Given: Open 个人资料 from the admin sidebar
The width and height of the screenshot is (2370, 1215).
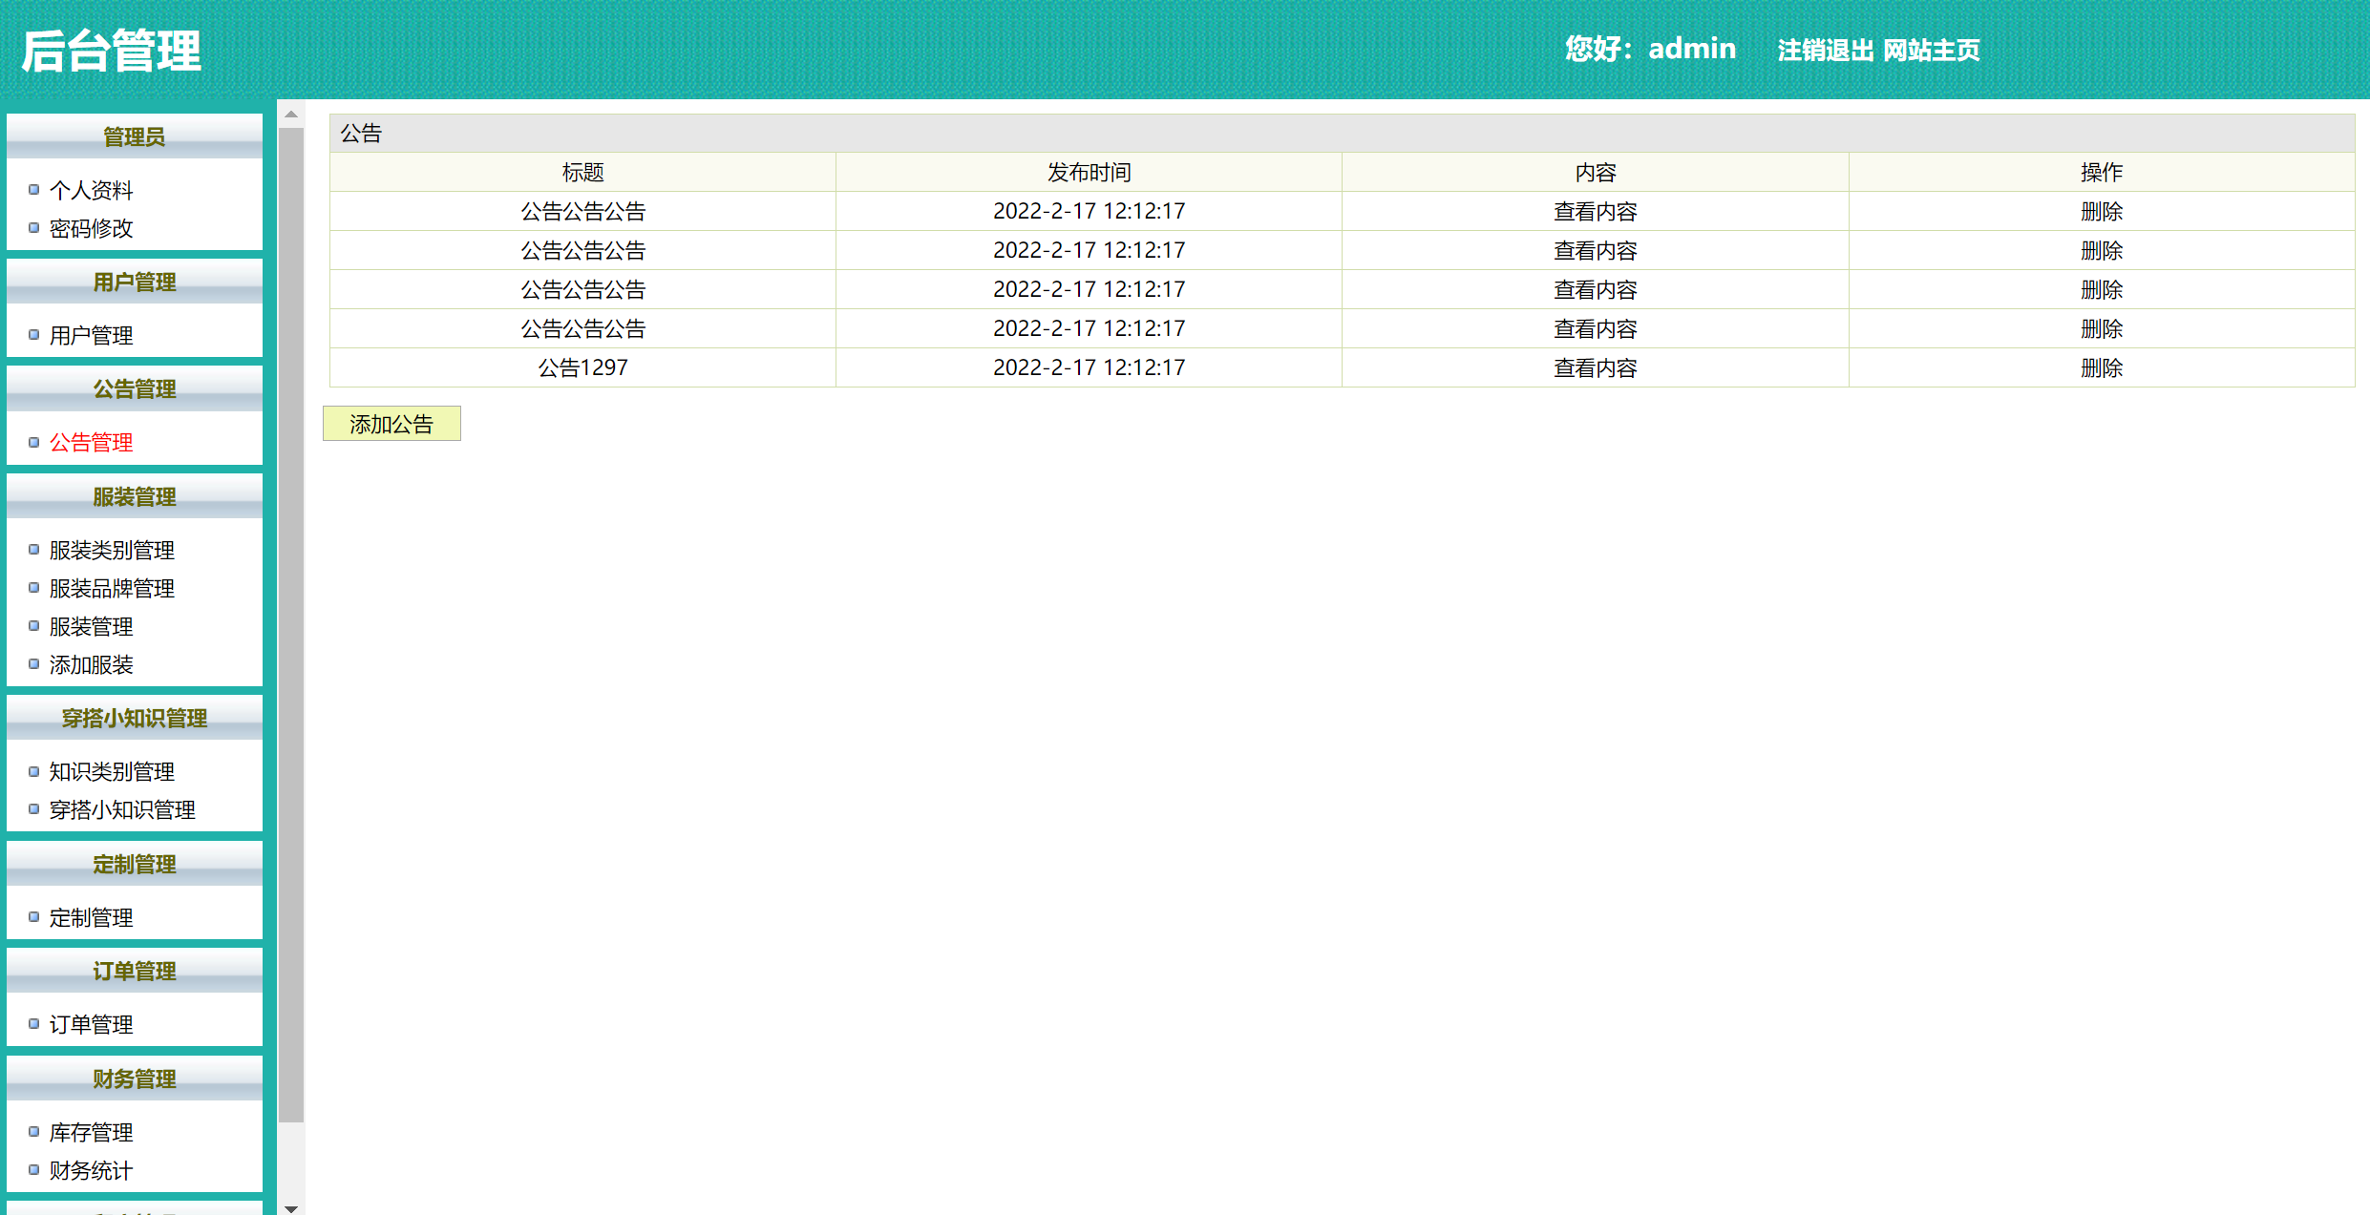Looking at the screenshot, I should point(91,190).
